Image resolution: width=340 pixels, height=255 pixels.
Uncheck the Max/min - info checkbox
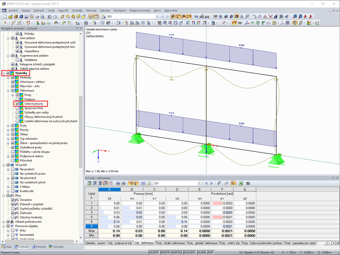tap(13, 86)
